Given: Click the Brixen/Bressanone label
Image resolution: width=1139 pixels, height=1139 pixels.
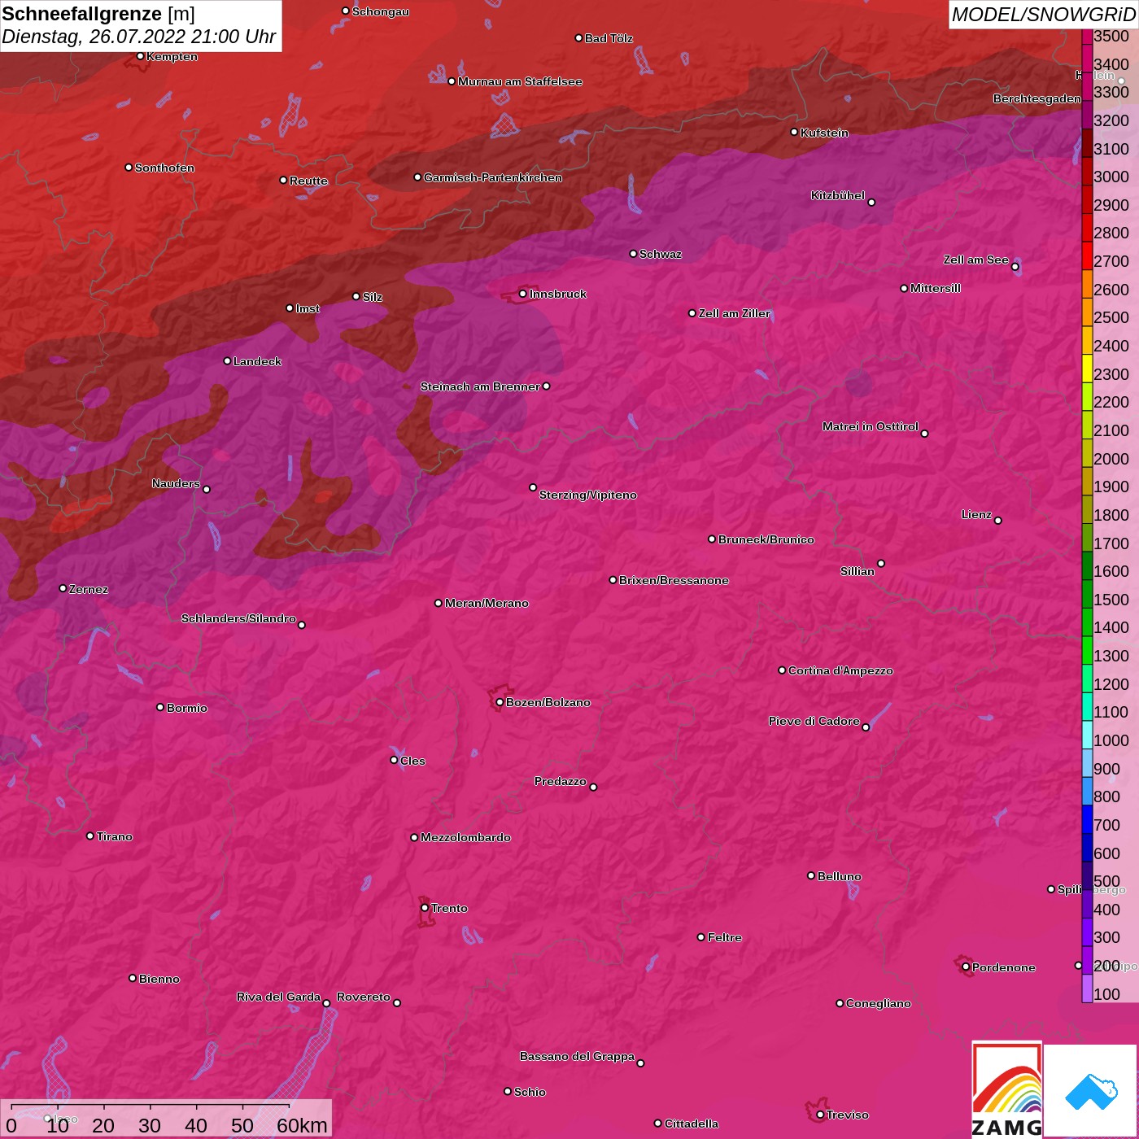Looking at the screenshot, I should pos(674,580).
